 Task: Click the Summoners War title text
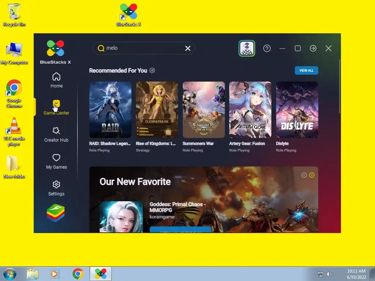click(198, 143)
